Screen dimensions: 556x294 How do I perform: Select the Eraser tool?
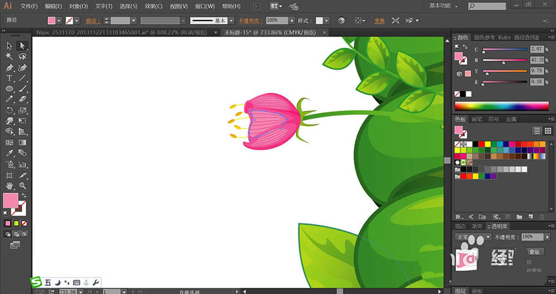(x=22, y=99)
